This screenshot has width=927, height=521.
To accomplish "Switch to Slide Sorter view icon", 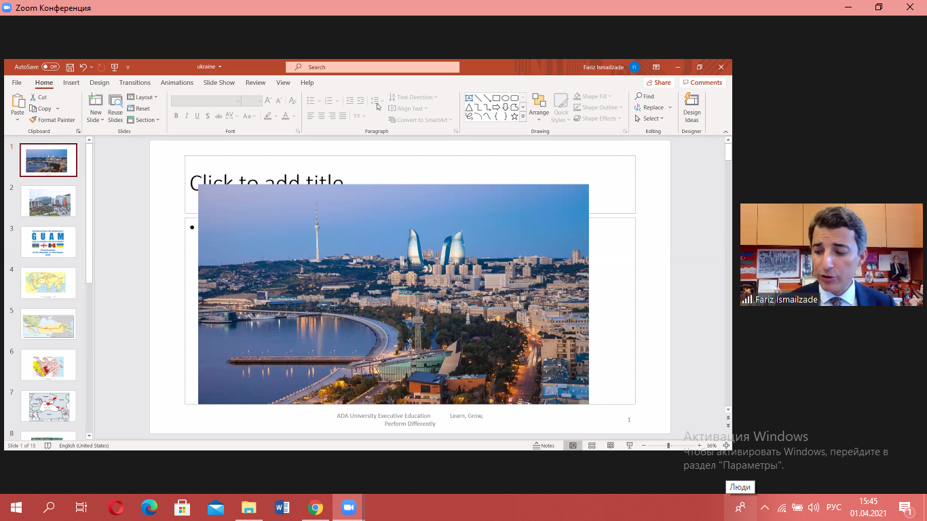I will click(x=592, y=446).
